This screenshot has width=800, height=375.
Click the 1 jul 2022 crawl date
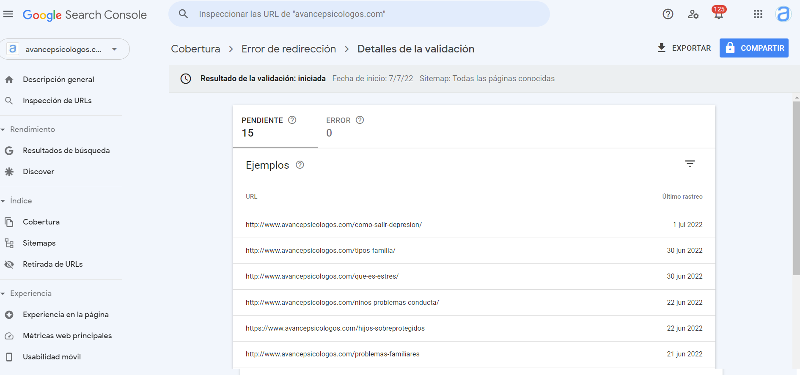pos(688,225)
